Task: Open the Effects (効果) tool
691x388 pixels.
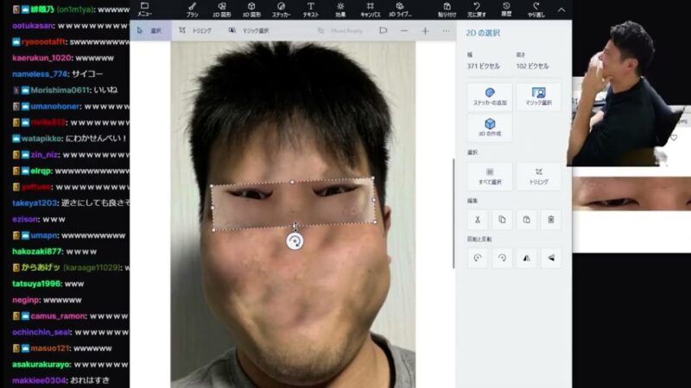Action: tap(340, 9)
